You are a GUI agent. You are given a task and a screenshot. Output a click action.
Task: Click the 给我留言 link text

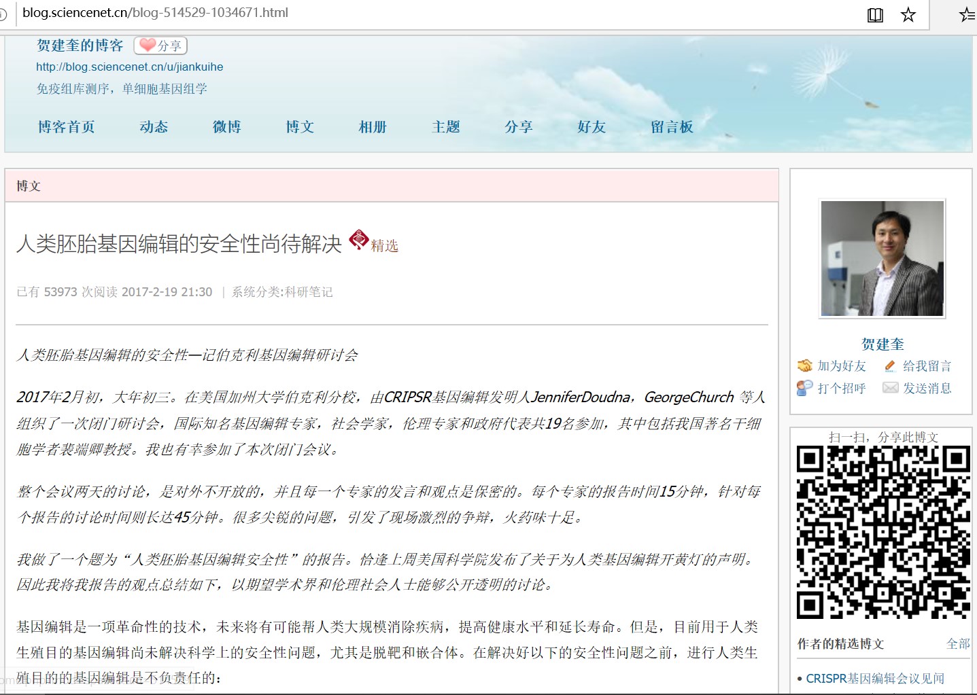point(927,366)
